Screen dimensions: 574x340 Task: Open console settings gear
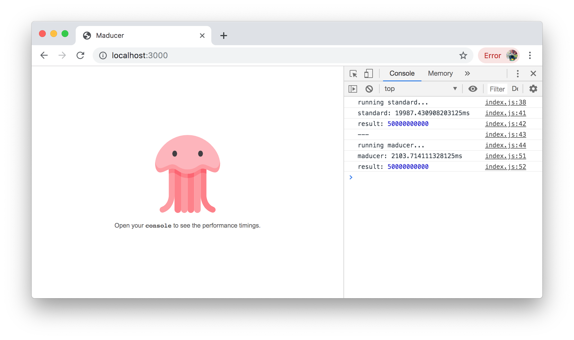pyautogui.click(x=533, y=89)
